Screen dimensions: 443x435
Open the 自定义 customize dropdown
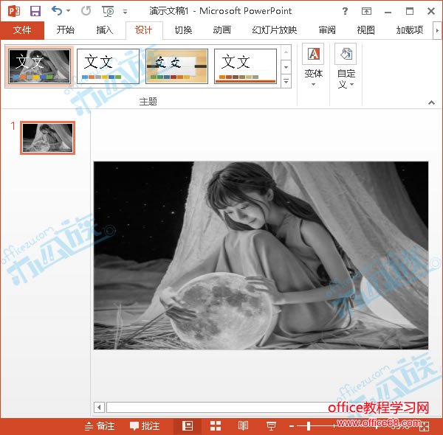point(346,66)
